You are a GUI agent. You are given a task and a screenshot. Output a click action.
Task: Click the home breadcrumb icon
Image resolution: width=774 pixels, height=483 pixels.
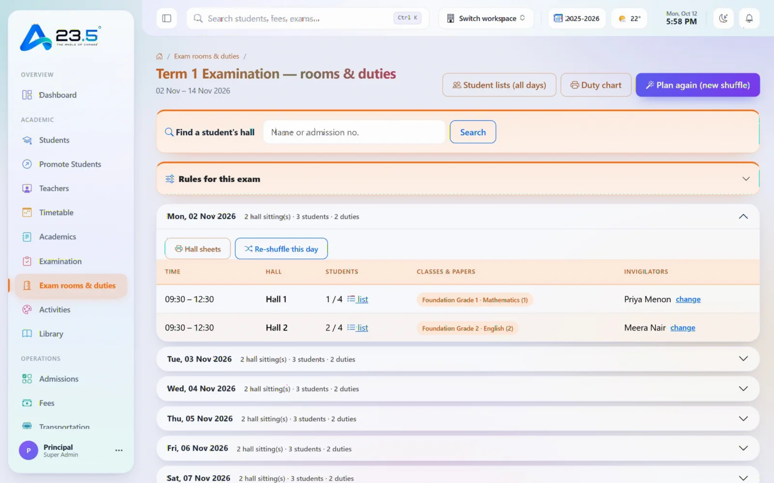[159, 57]
